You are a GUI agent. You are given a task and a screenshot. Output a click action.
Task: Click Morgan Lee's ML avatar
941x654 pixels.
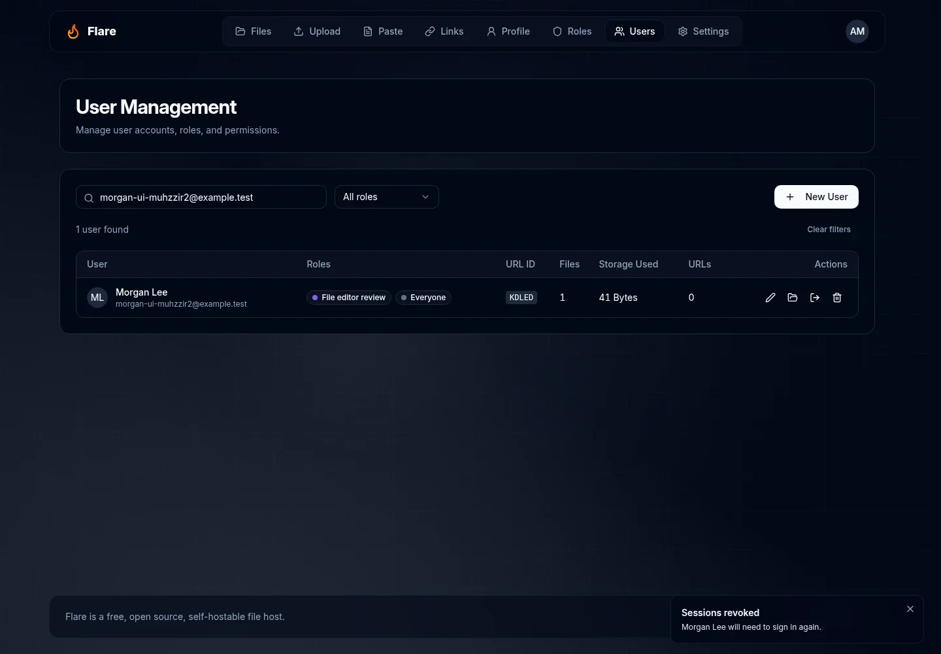coord(97,298)
